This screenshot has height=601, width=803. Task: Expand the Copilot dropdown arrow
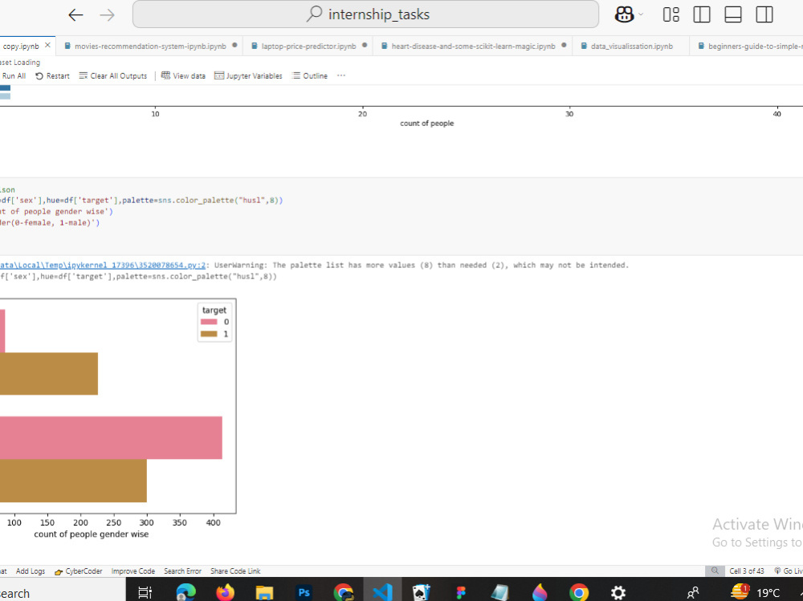[x=641, y=14]
